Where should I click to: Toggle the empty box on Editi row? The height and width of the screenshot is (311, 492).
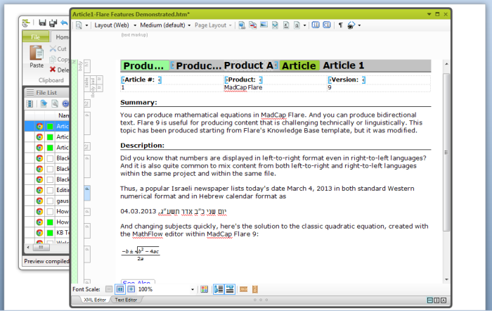click(x=50, y=190)
